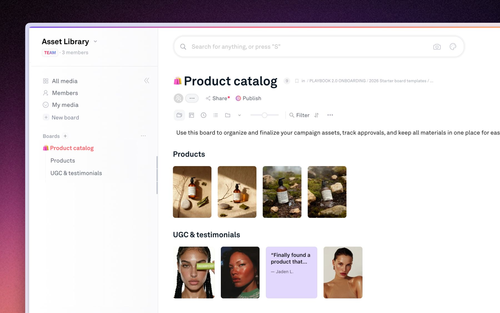Click the Share nodes icon

(x=208, y=98)
